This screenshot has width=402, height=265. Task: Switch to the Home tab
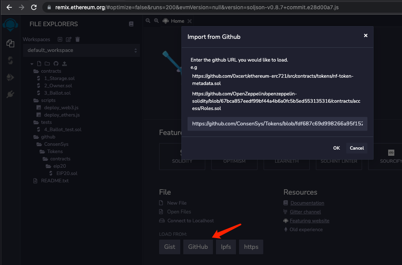(178, 21)
